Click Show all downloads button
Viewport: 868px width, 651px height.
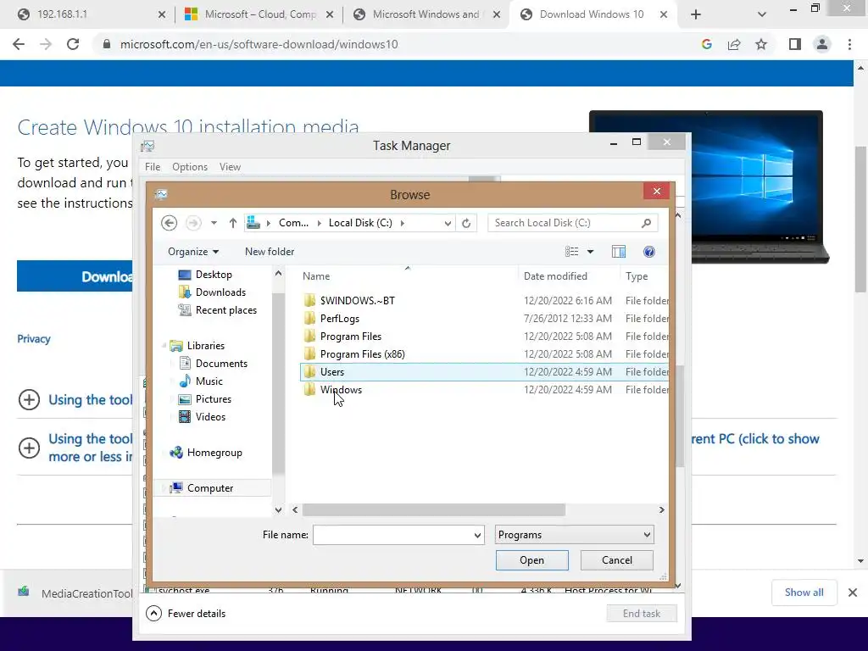click(804, 593)
